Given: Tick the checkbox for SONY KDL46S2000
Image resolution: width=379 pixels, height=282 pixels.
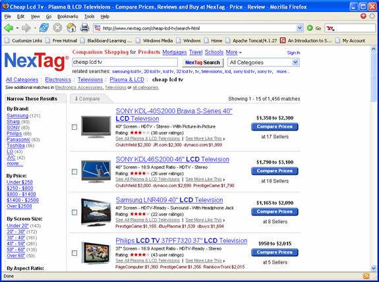Looking at the screenshot, I should (74, 171).
